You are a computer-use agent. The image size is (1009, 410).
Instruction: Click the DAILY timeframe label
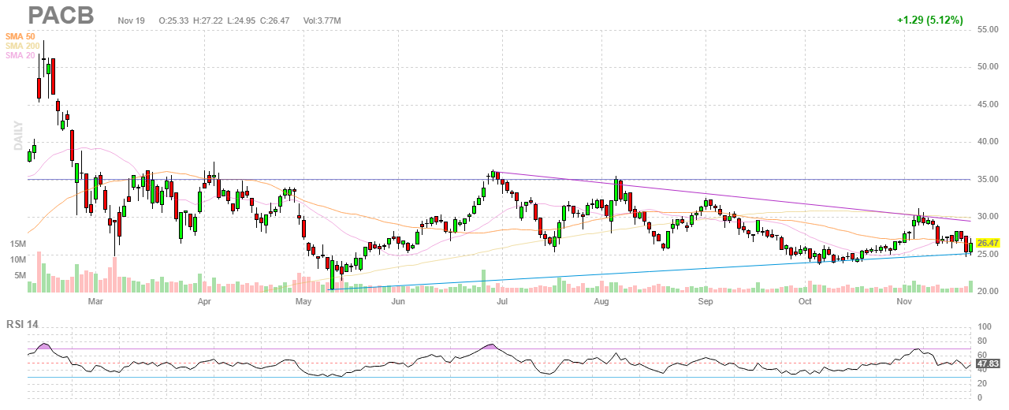(18, 136)
